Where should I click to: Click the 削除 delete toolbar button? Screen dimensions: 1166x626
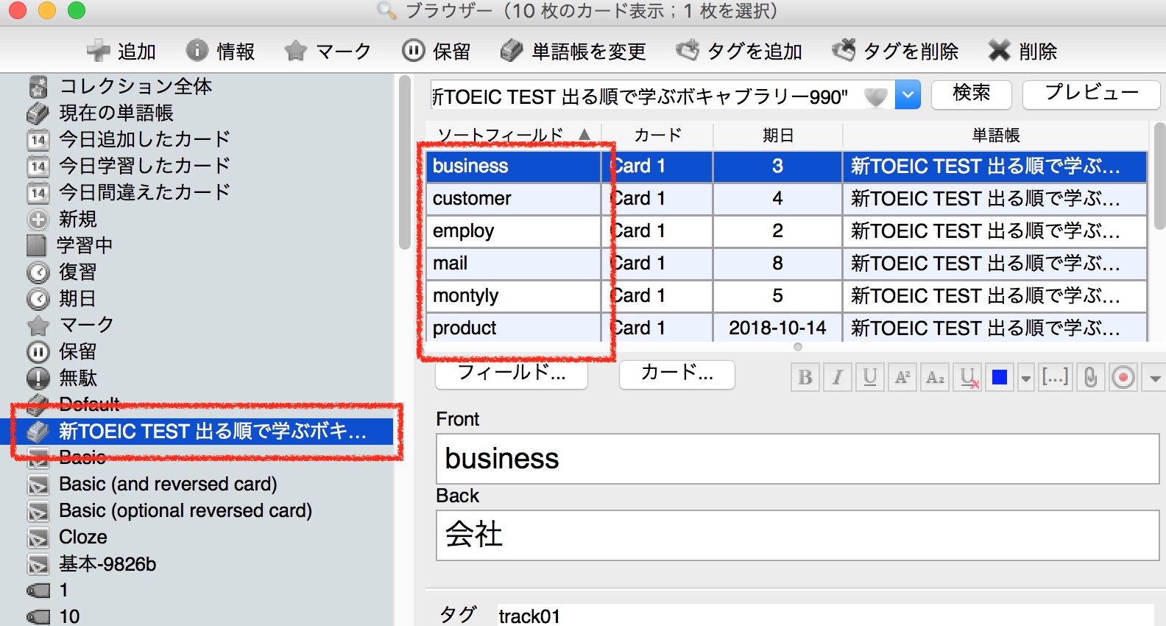point(1022,51)
